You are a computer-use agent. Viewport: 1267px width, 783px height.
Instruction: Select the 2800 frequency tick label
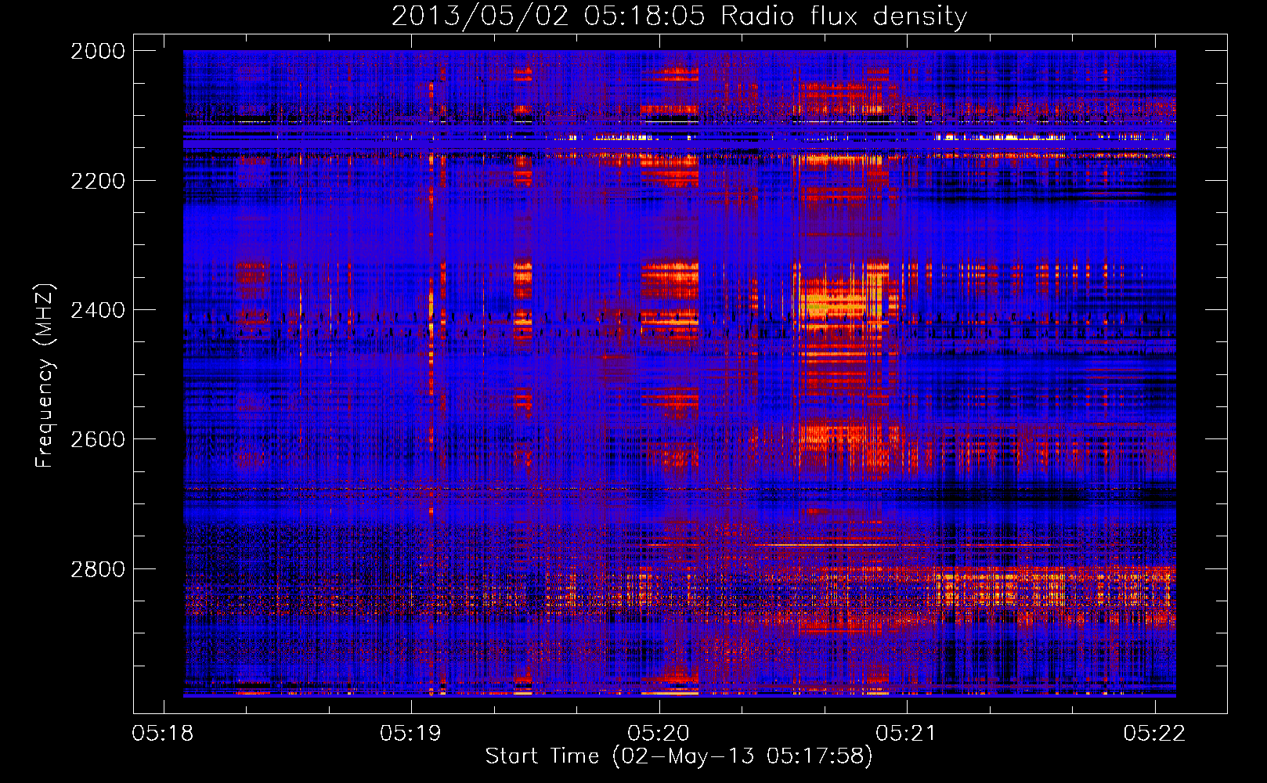tap(98, 569)
